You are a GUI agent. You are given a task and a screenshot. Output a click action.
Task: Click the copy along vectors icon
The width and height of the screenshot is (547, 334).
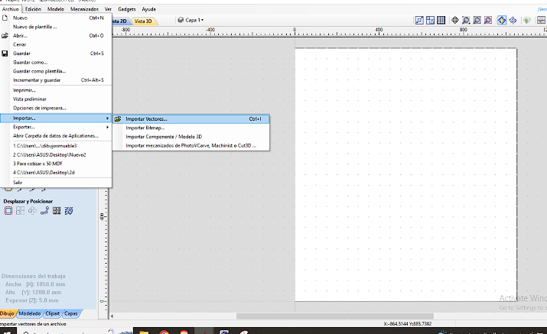pyautogui.click(x=44, y=211)
